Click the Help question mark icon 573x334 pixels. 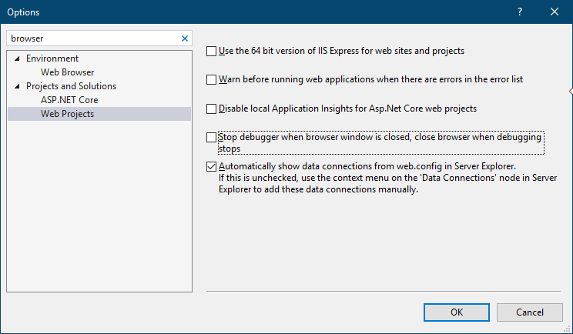(x=520, y=12)
